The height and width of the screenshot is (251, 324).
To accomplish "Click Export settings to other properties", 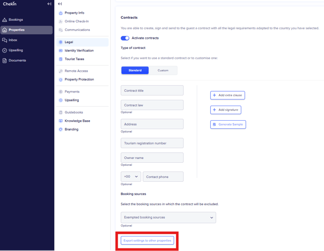I will [x=147, y=240].
